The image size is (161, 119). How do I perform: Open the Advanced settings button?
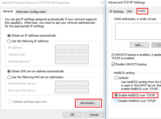point(88,103)
